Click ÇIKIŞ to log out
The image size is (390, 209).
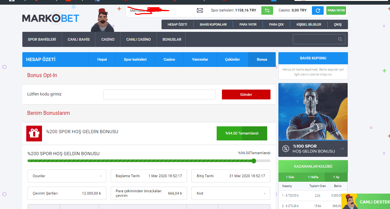click(x=337, y=24)
